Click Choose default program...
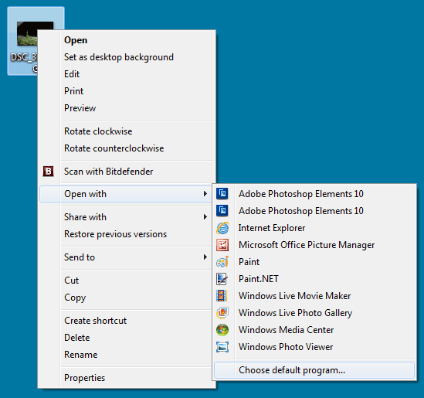The height and width of the screenshot is (398, 424). click(314, 370)
